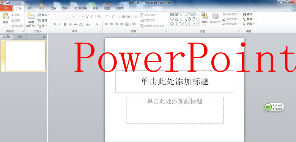This screenshot has height=142, width=296.
Task: Select the oval shape in shapes gallery
Action: pyautogui.click(x=194, y=15)
